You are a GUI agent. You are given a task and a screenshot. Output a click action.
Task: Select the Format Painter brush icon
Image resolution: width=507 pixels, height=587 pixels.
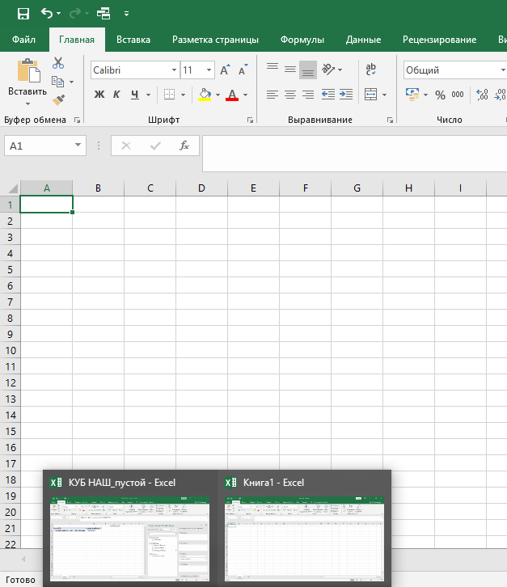(x=58, y=100)
